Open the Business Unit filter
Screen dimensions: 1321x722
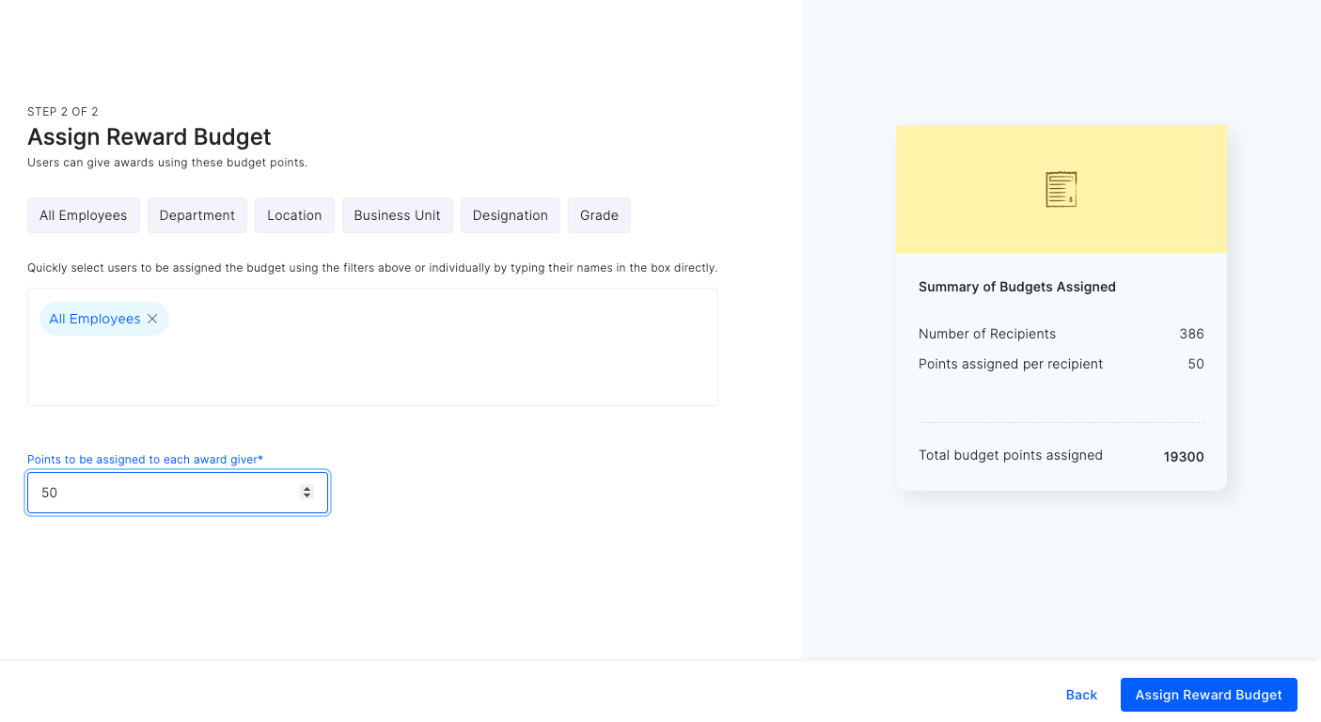point(397,215)
